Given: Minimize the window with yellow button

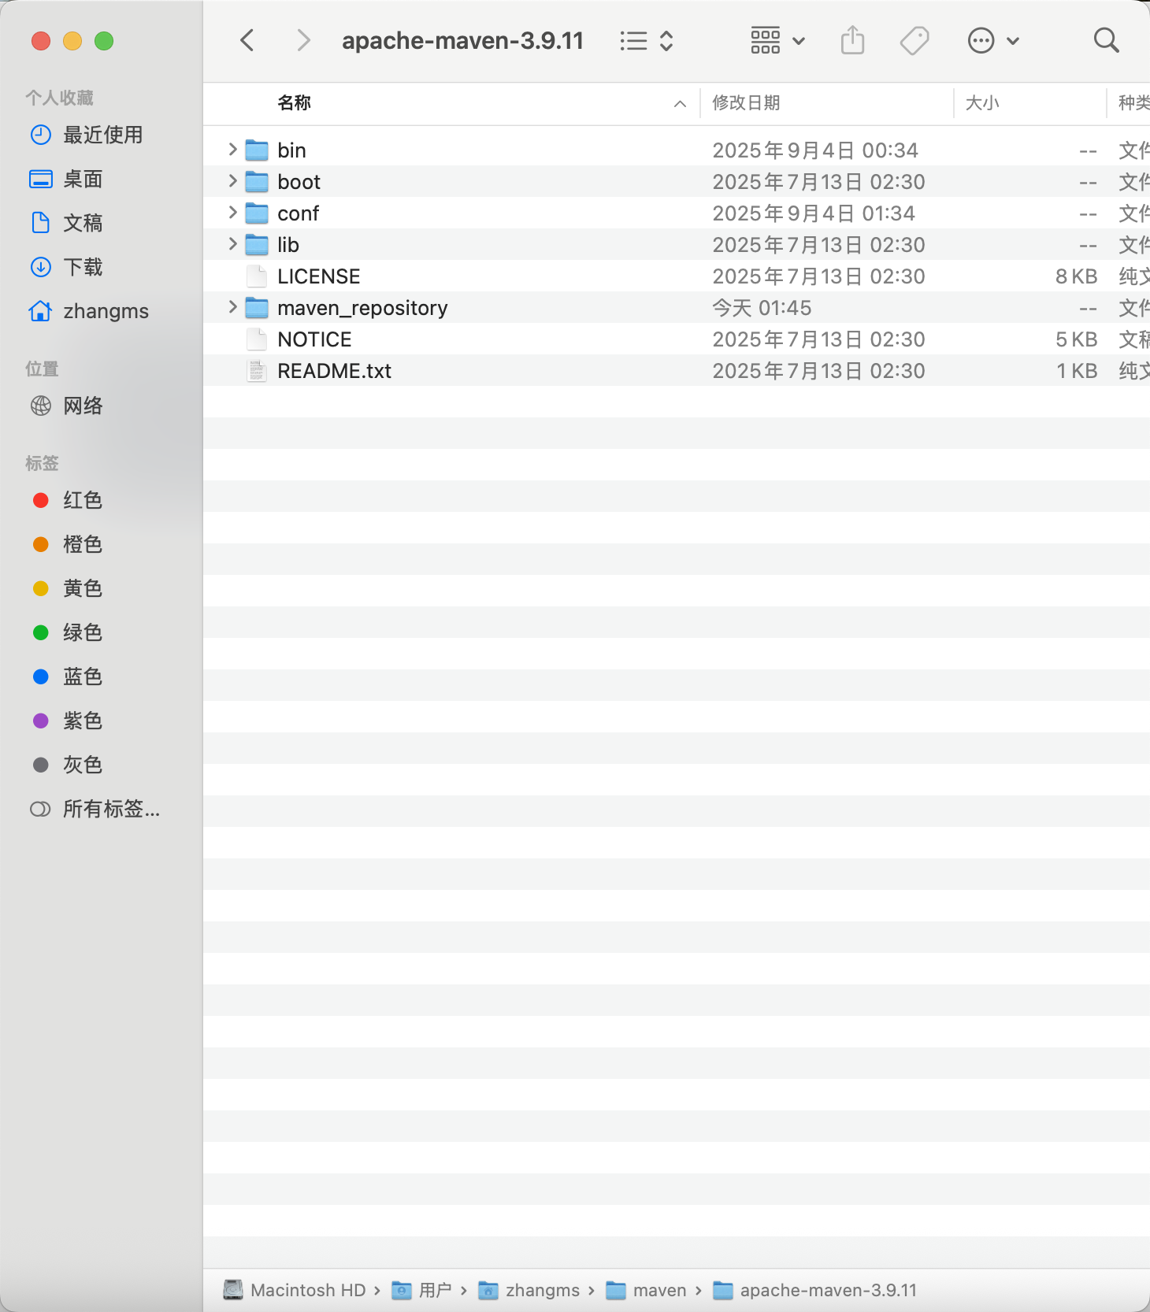Looking at the screenshot, I should 72,41.
